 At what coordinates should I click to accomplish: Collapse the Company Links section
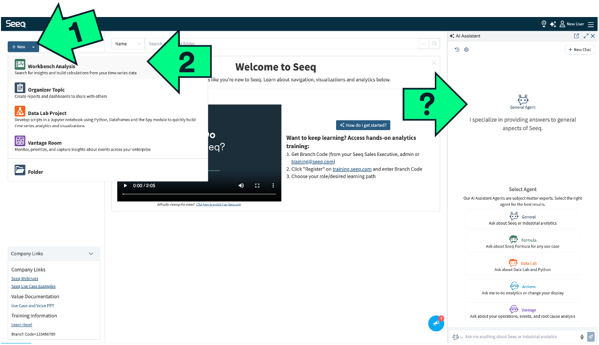[x=91, y=253]
